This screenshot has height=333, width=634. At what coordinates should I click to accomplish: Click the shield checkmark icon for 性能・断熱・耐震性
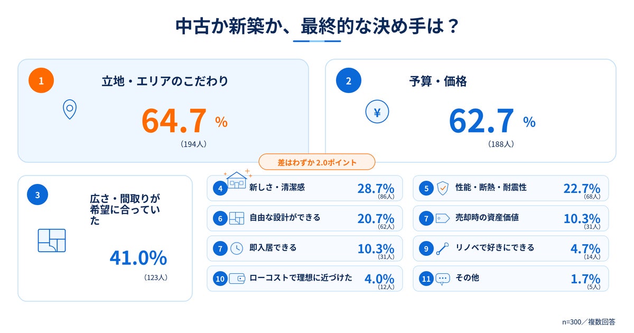(443, 188)
